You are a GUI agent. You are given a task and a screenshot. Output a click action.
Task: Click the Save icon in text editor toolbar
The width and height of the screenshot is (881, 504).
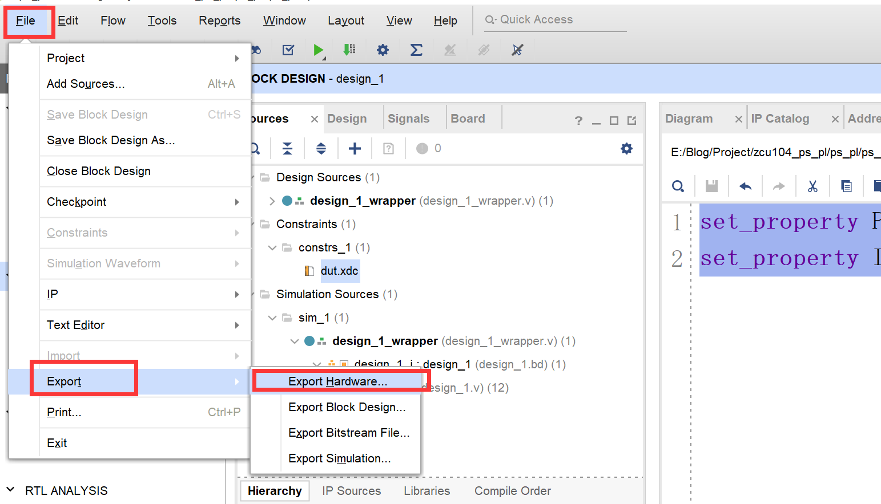(x=711, y=186)
